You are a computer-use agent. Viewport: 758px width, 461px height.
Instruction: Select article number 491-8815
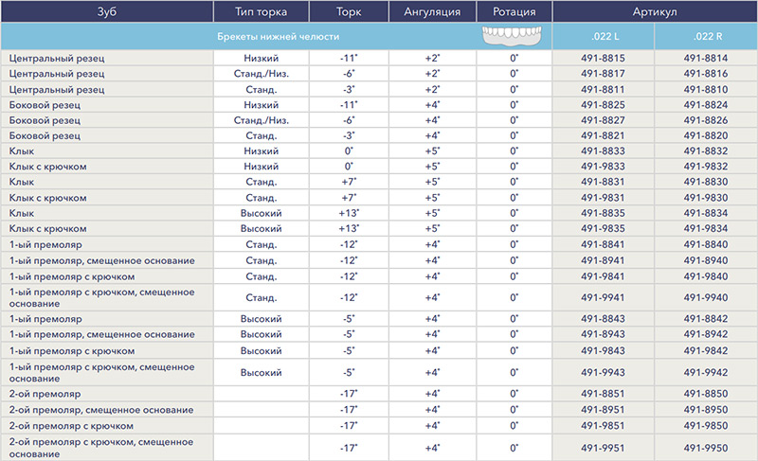point(603,58)
